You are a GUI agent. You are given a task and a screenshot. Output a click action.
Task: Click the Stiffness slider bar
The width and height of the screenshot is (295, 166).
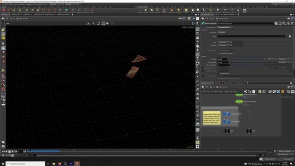[x=246, y=59]
